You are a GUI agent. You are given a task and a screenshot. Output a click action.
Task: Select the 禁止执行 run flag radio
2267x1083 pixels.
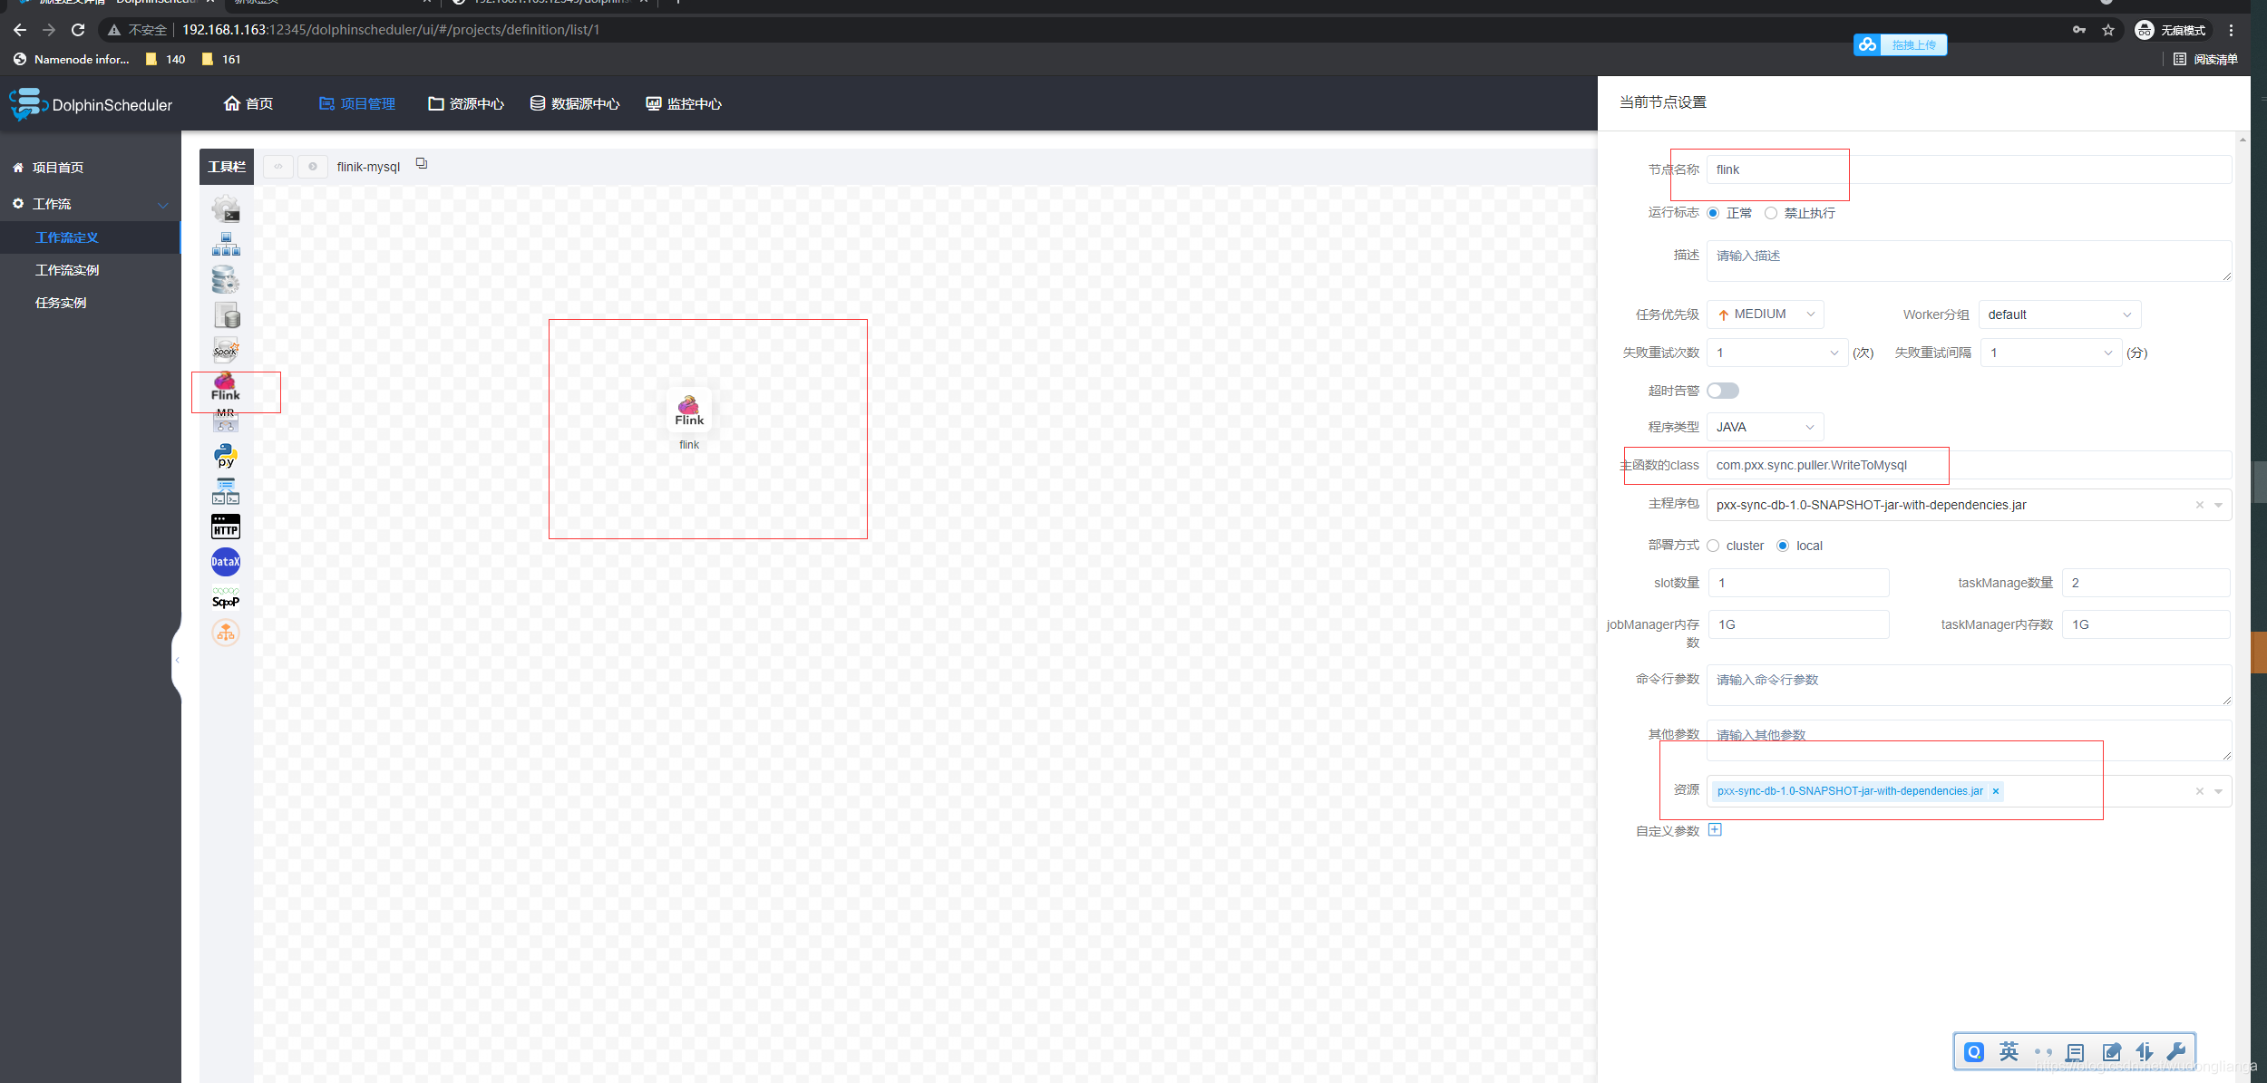(x=1771, y=213)
